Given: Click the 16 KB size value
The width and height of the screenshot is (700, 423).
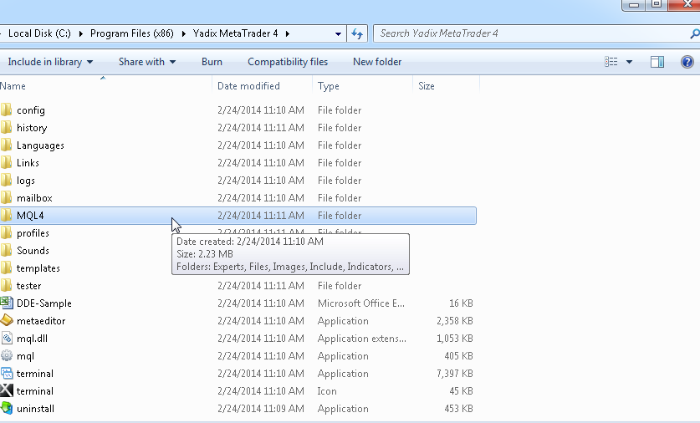Looking at the screenshot, I should pyautogui.click(x=461, y=303).
